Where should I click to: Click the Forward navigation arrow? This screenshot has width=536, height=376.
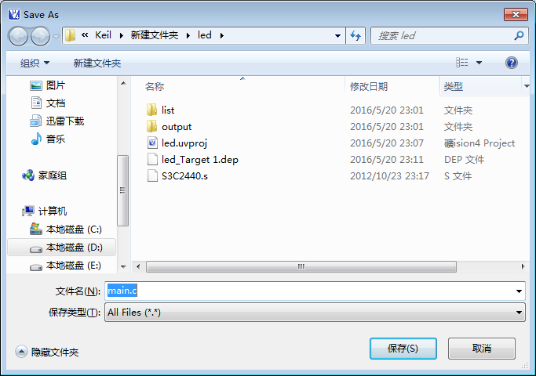[x=40, y=36]
